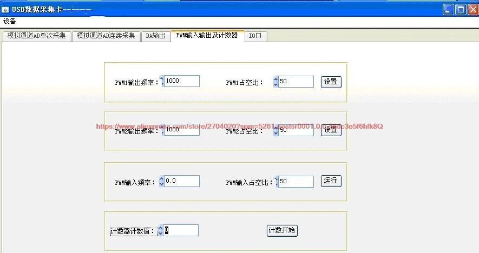
Task: Click the 计数开始 button
Action: tap(282, 230)
